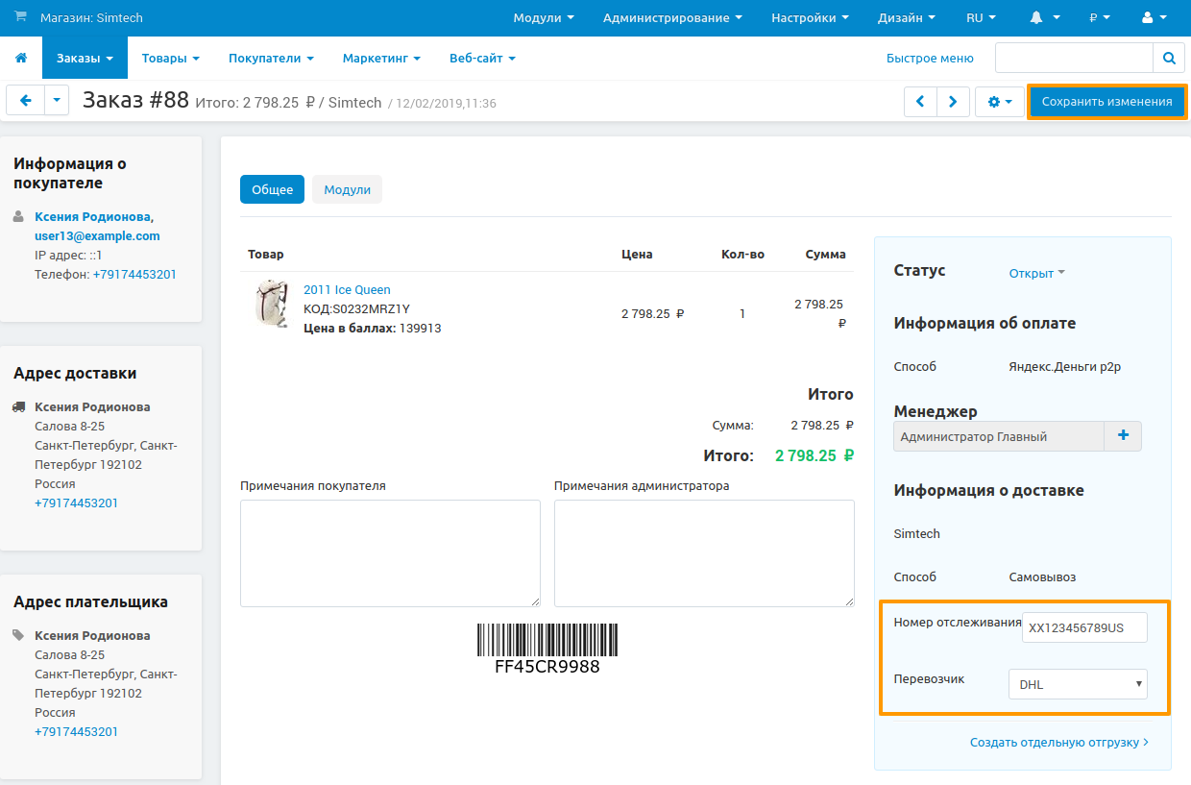Click the 2011 Ice Queen product thumbnail
The height and width of the screenshot is (785, 1191).
(272, 304)
